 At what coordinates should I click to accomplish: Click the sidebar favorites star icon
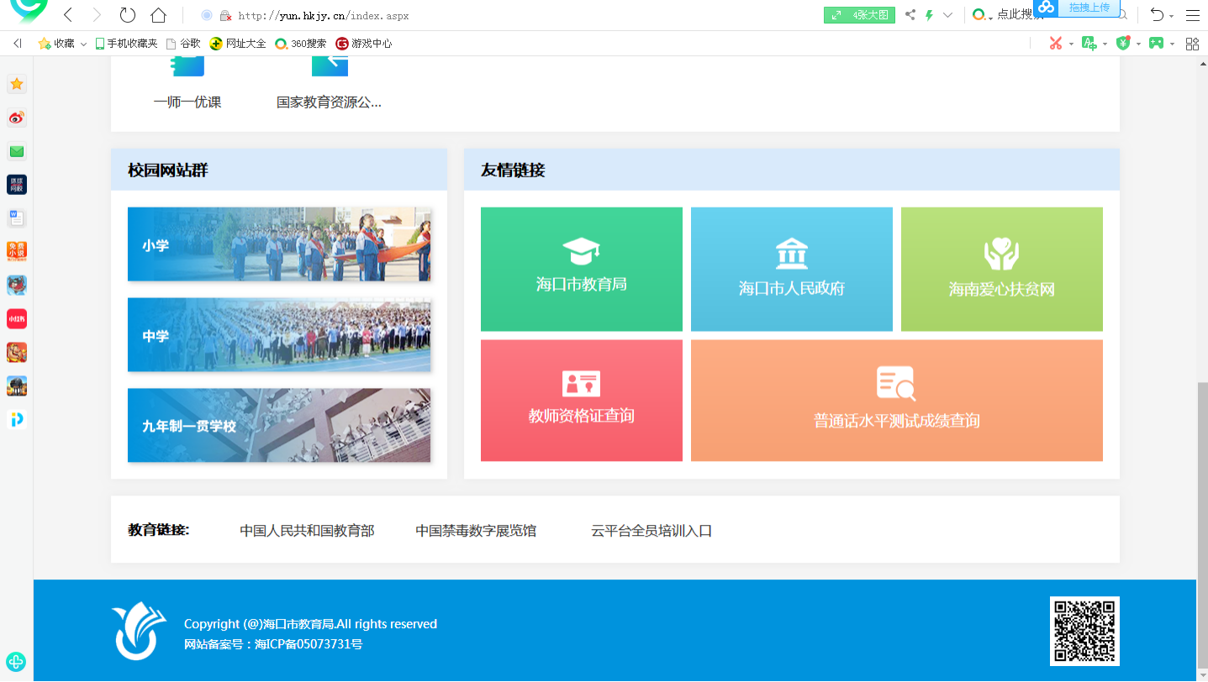coord(17,84)
